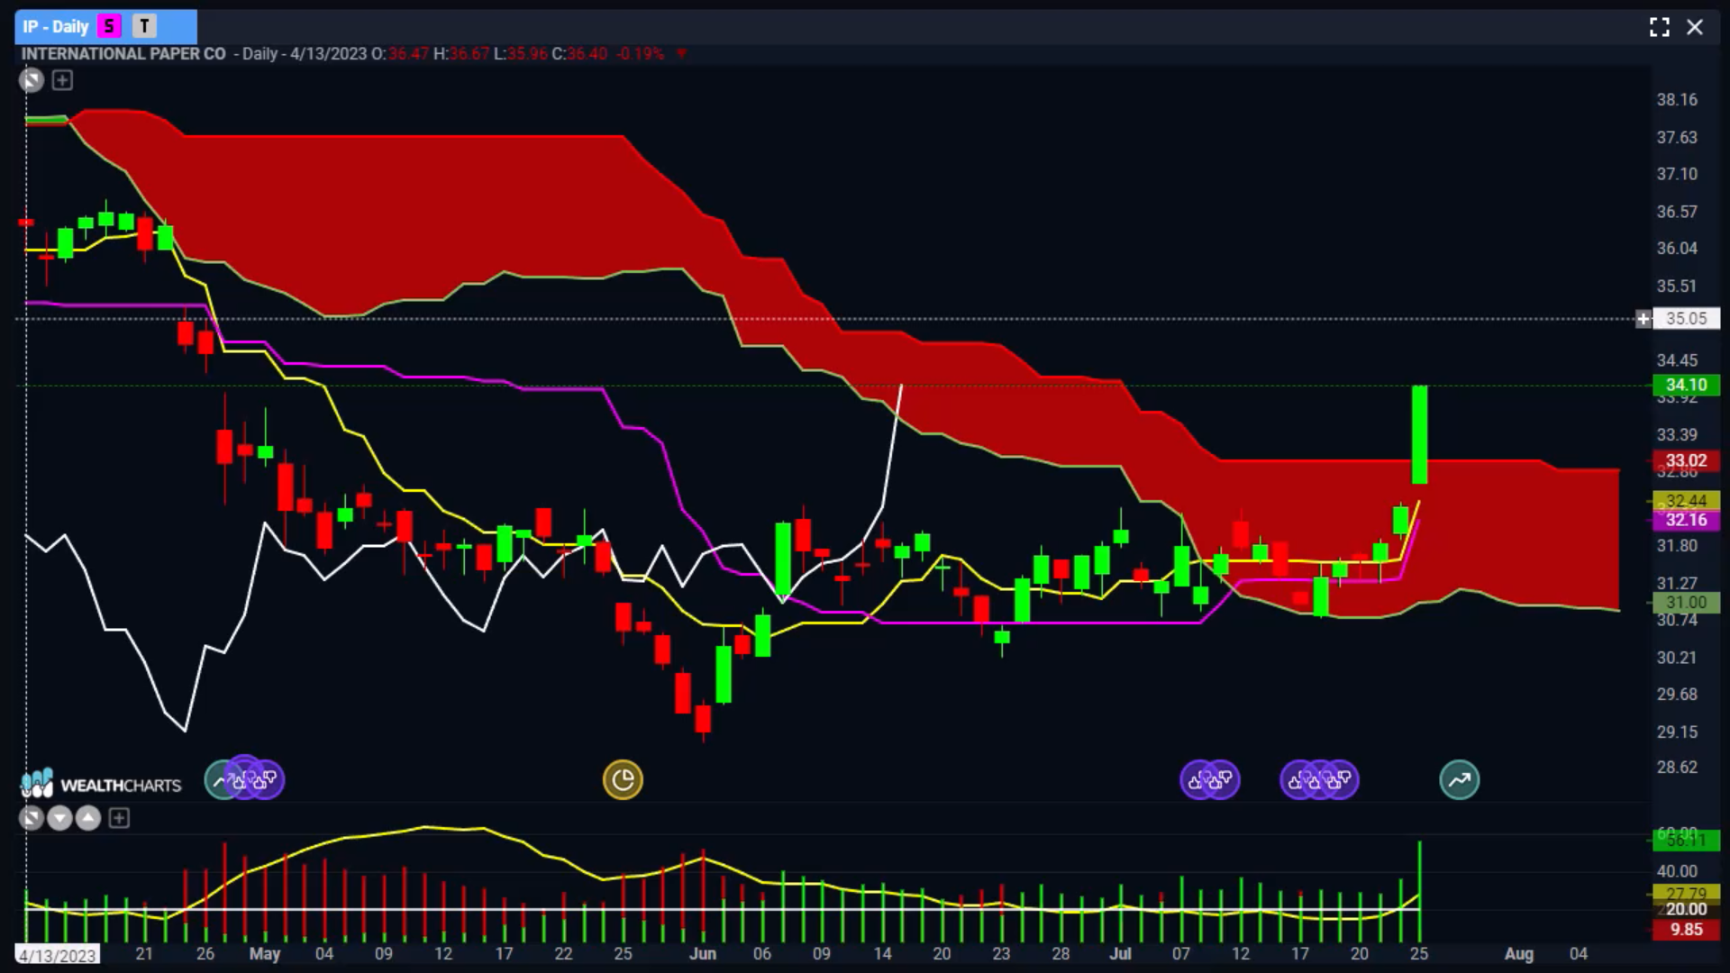1730x973 pixels.
Task: Click the gray T button on the IP tab
Action: [144, 26]
